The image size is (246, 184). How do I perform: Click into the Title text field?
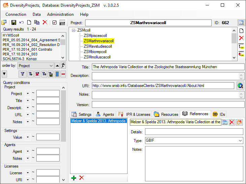click(168, 67)
